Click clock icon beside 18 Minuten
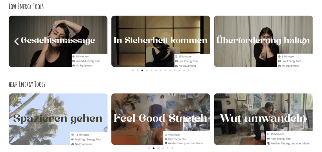The width and height of the screenshot is (322, 152). coord(74,56)
